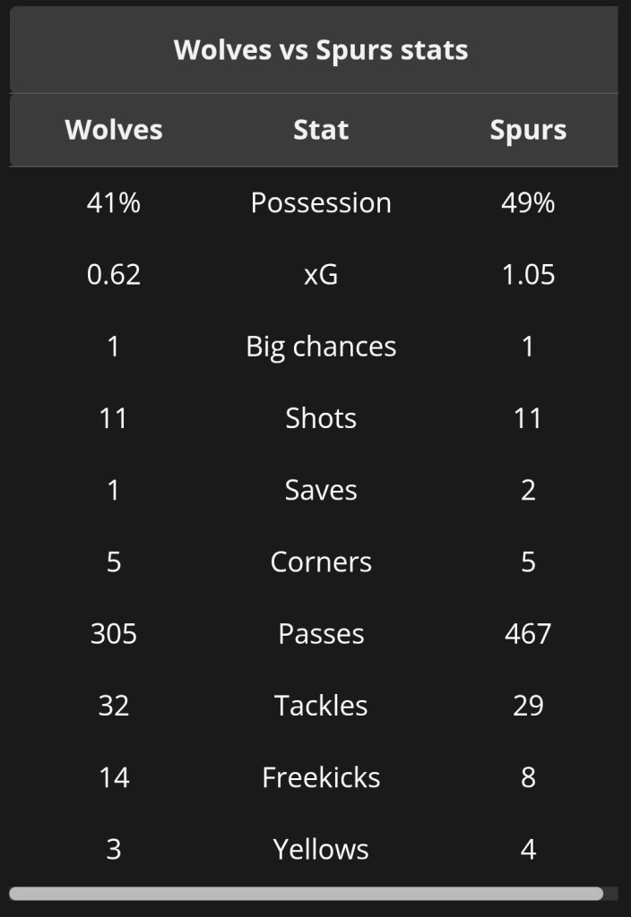This screenshot has width=631, height=917.
Task: Select Wolves' 41% possession value
Action: coord(114,203)
